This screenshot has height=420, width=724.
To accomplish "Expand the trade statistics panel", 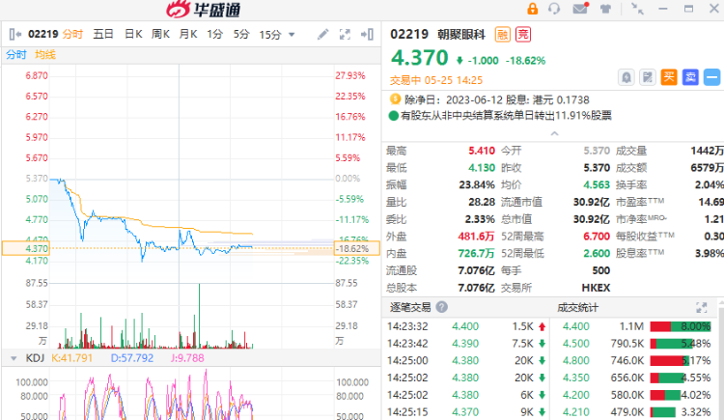I will click(x=702, y=307).
